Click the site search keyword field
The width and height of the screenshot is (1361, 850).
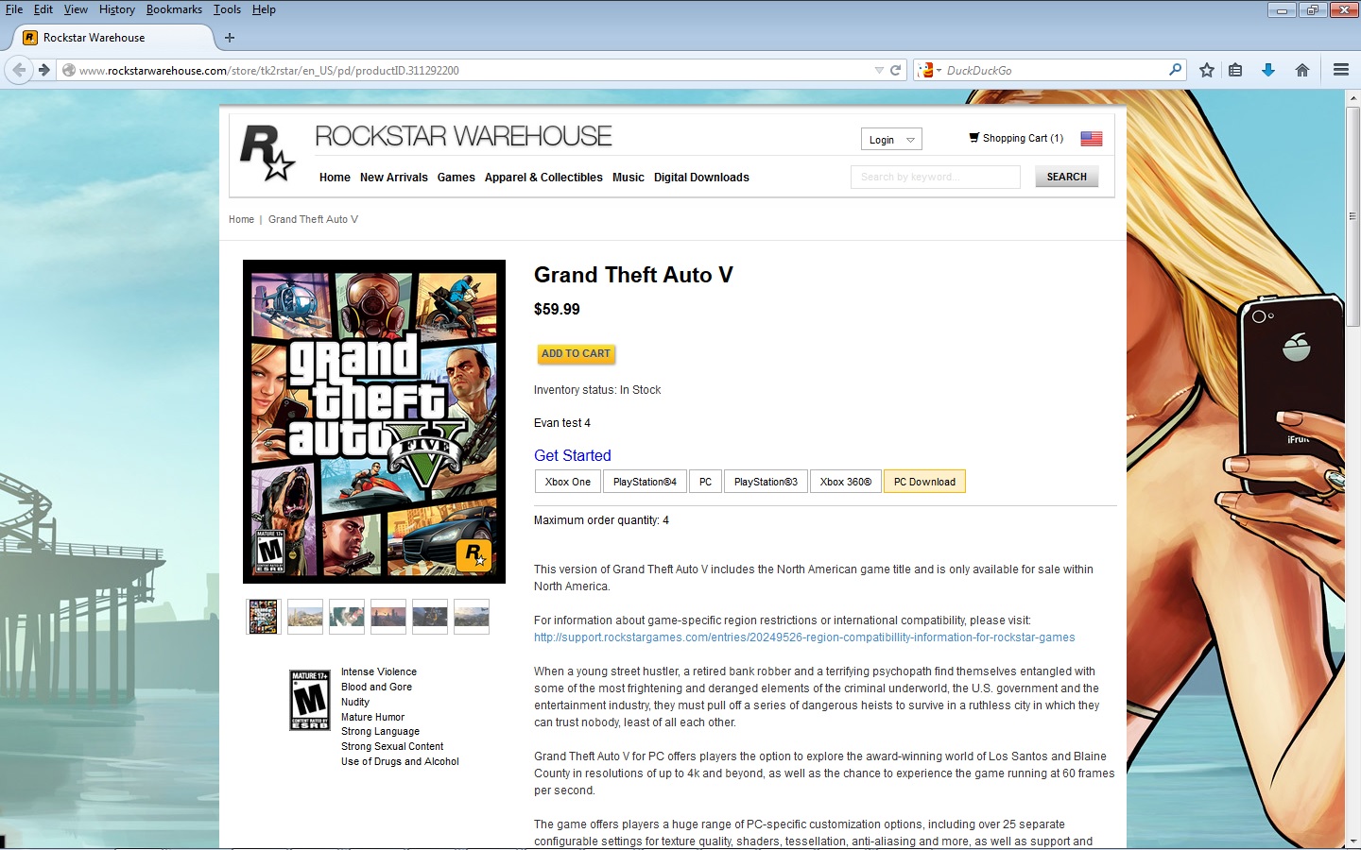click(x=936, y=177)
